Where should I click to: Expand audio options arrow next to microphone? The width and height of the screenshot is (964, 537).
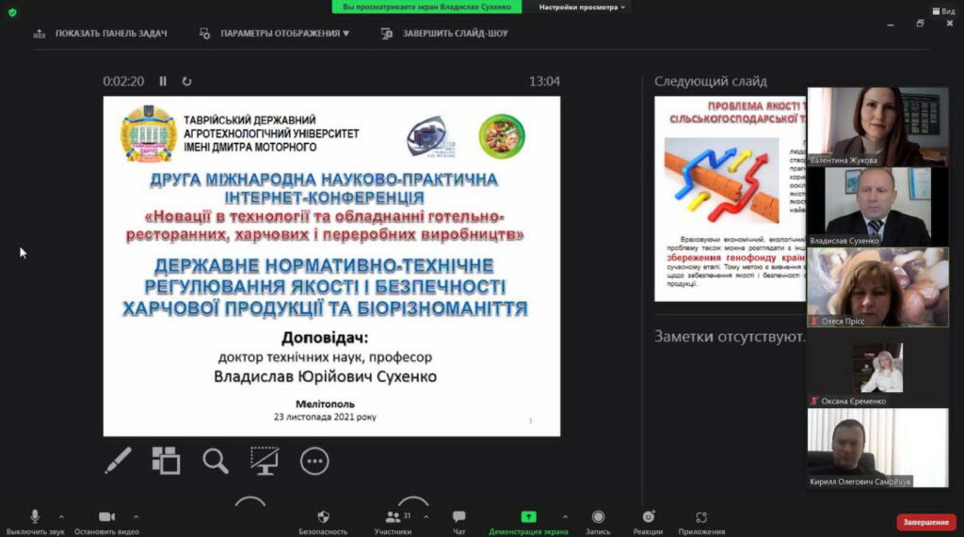click(x=61, y=516)
